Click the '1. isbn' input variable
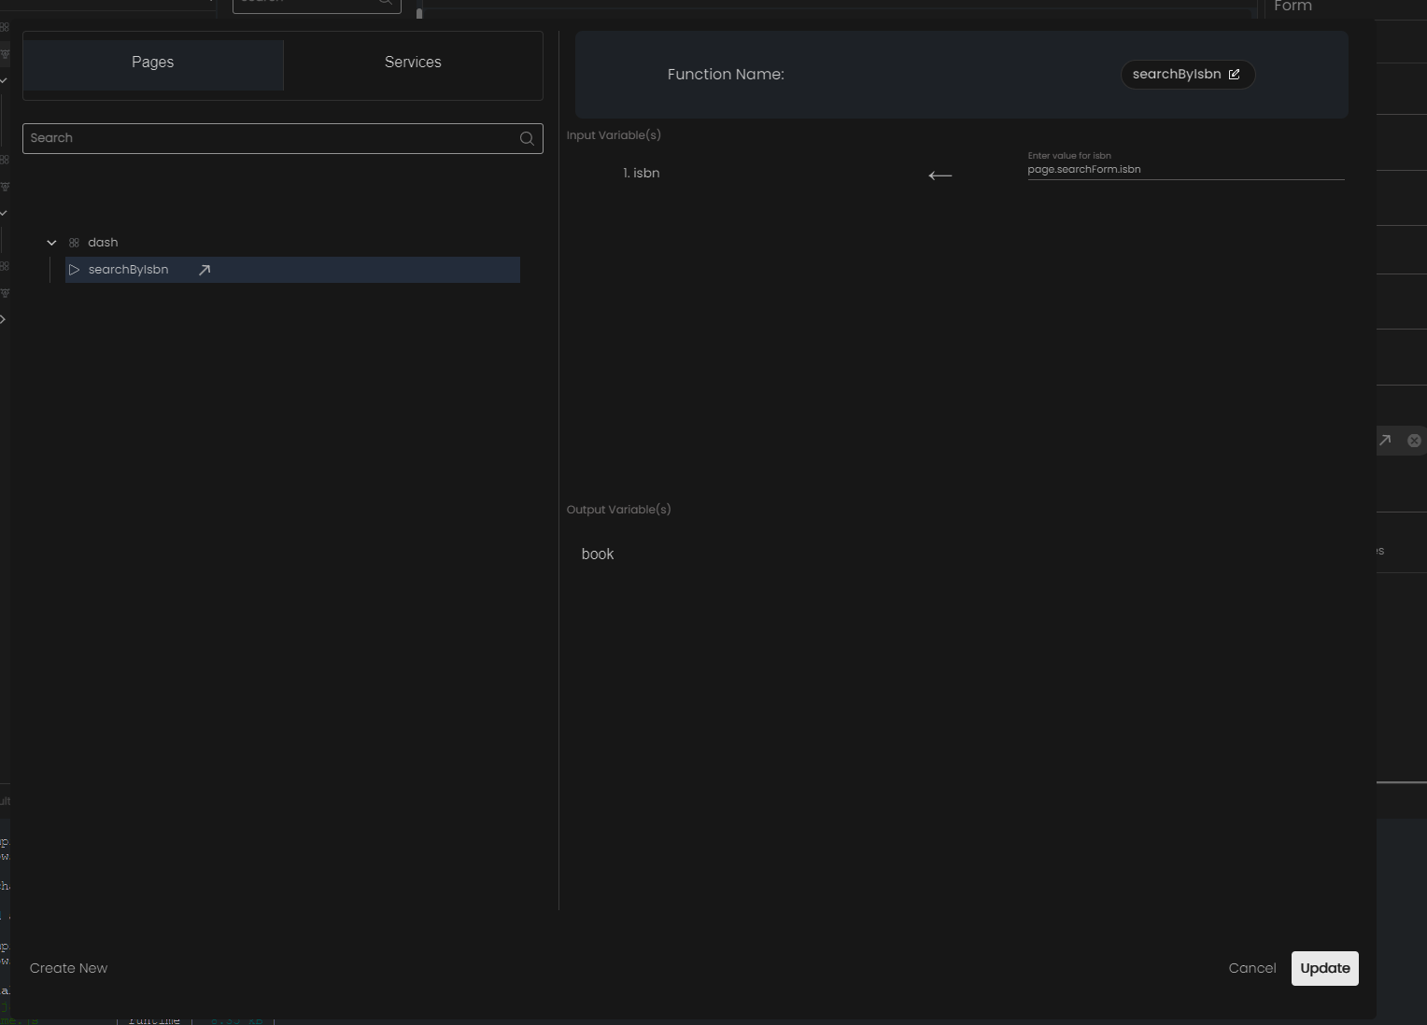Screen dimensions: 1427x1025 [x=642, y=174]
